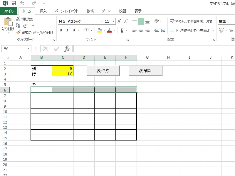
Task: Toggle italic formatting
Action: [67, 30]
